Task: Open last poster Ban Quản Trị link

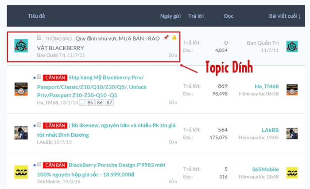Action: [x=263, y=43]
